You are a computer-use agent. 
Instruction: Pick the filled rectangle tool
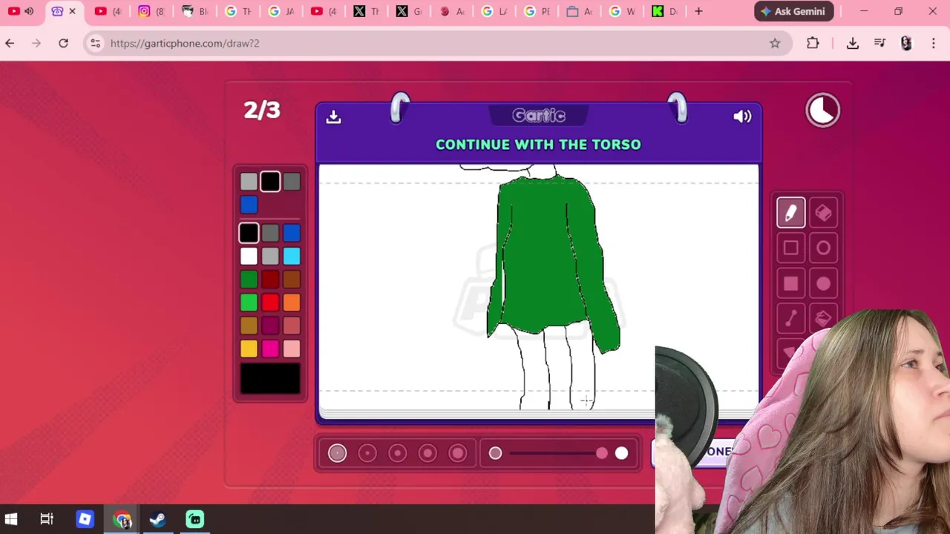790,283
